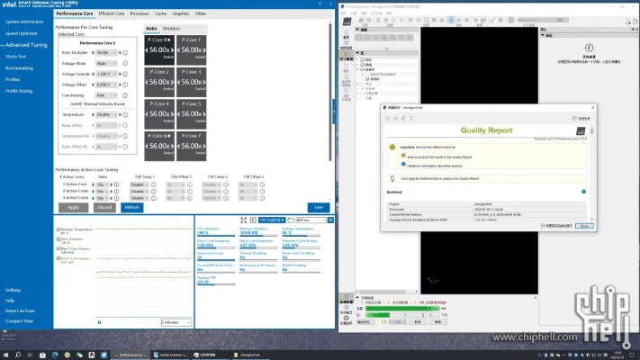Increase the Voltage Override with right arrow
This screenshot has height=360, width=640.
click(x=119, y=74)
